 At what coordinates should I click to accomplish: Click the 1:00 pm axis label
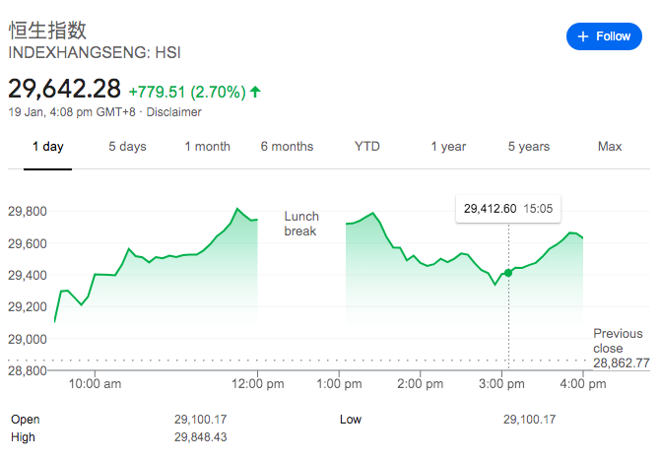pyautogui.click(x=339, y=384)
